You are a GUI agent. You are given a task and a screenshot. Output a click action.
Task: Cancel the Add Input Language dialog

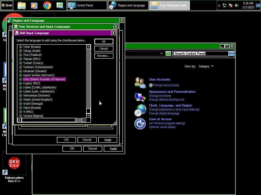[104, 48]
